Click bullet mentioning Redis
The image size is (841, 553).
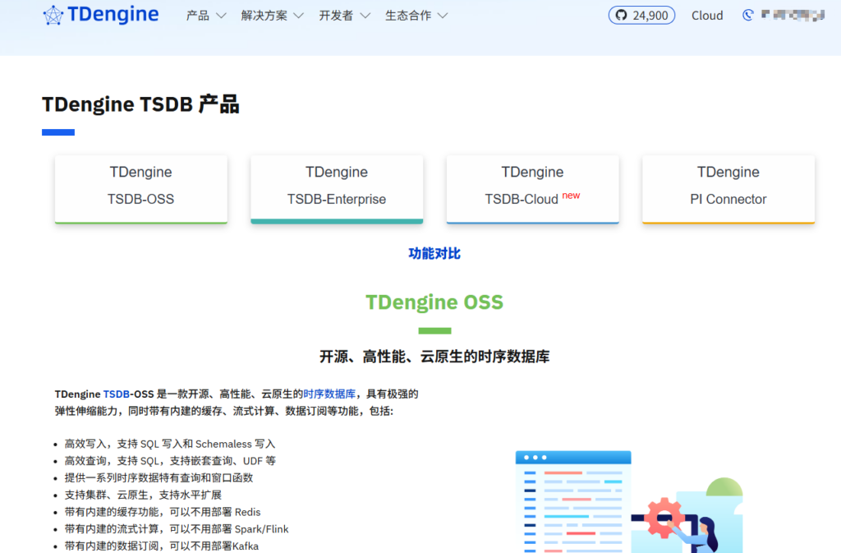point(163,512)
